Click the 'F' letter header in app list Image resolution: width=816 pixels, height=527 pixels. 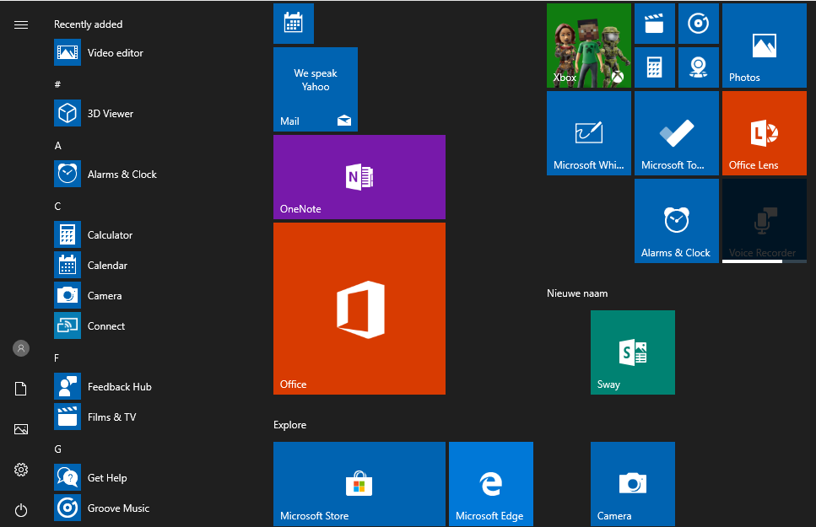57,358
